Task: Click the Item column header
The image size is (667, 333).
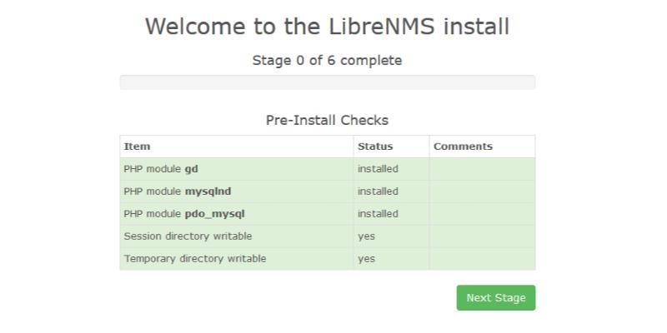Action: point(138,147)
